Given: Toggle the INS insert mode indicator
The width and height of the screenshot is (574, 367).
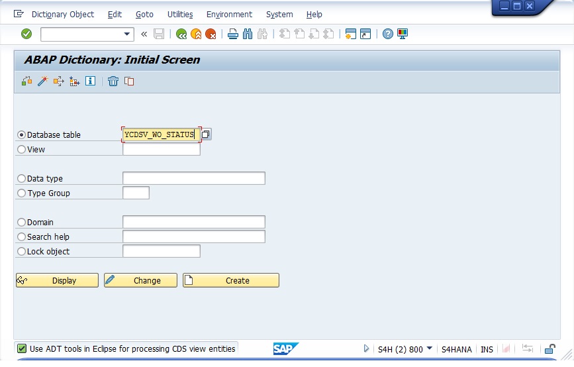Looking at the screenshot, I should pyautogui.click(x=487, y=349).
